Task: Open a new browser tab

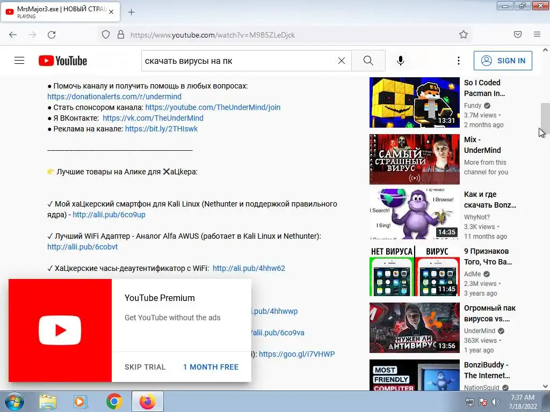Action: coord(131,12)
